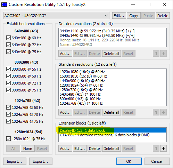Image resolution: width=173 pixels, height=168 pixels.
Task: Select 1920x1080 (16:9) @ 60 Hz
Action: [x=112, y=72]
